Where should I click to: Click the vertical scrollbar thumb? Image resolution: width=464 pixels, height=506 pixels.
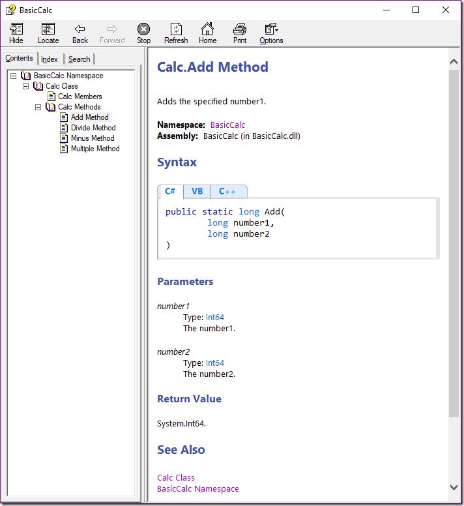454,243
